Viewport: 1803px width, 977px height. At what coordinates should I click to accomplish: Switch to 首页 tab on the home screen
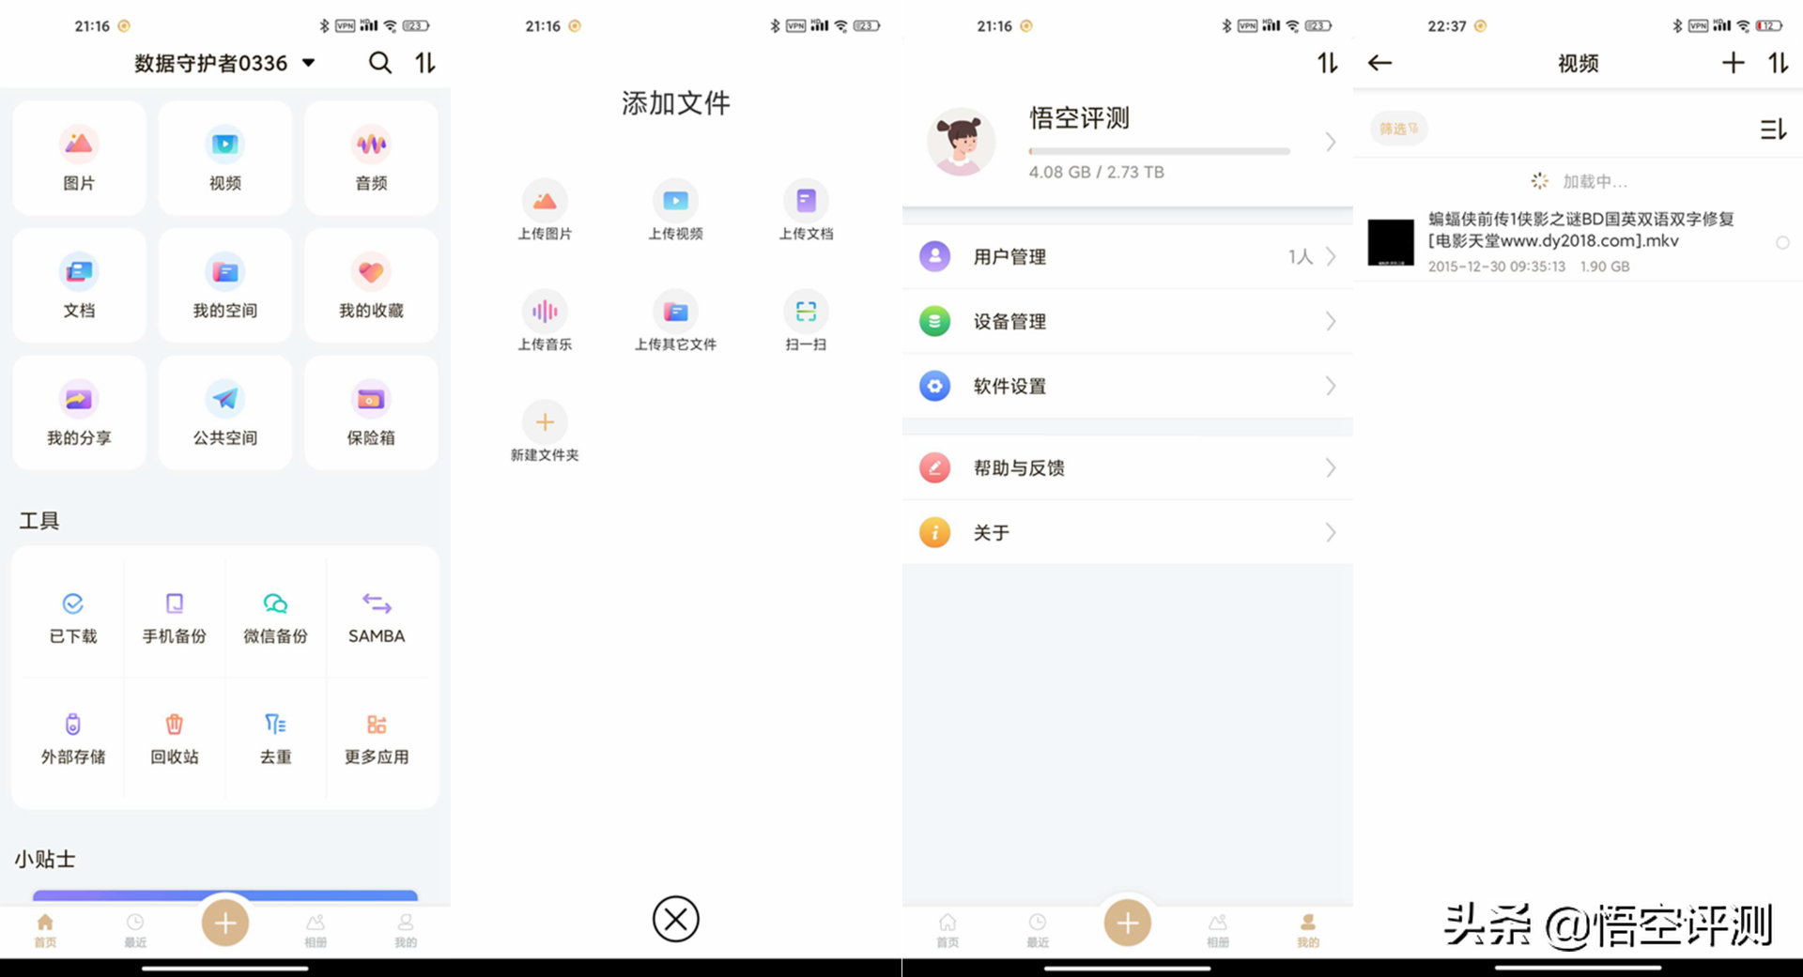click(x=45, y=930)
